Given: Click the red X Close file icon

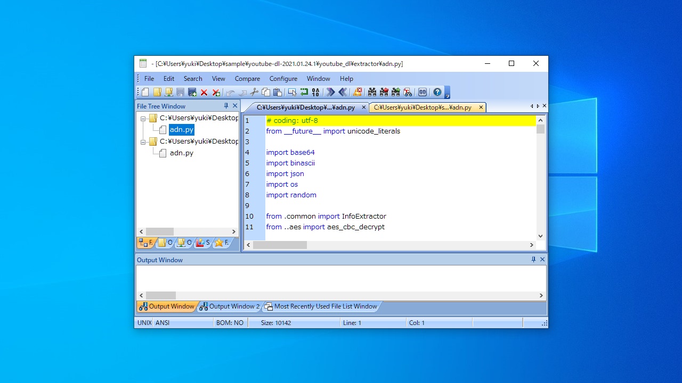Looking at the screenshot, I should [x=204, y=92].
